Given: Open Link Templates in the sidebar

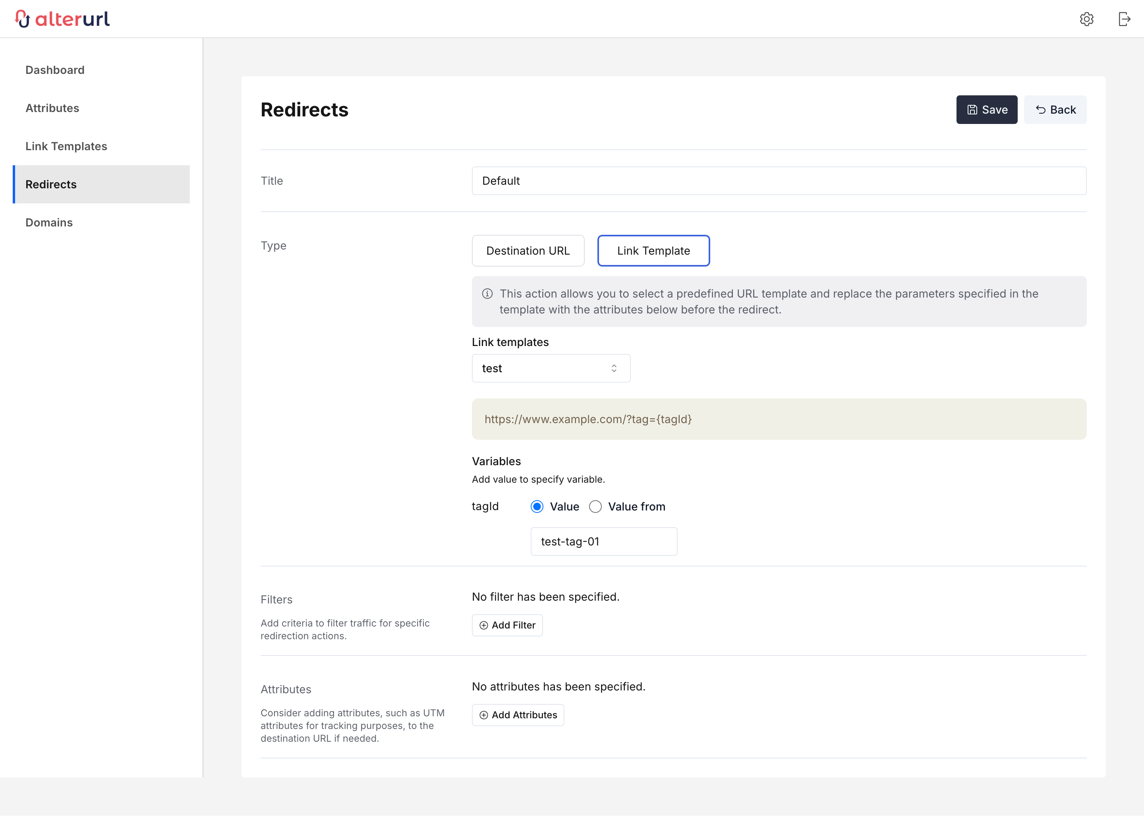Looking at the screenshot, I should coord(66,146).
